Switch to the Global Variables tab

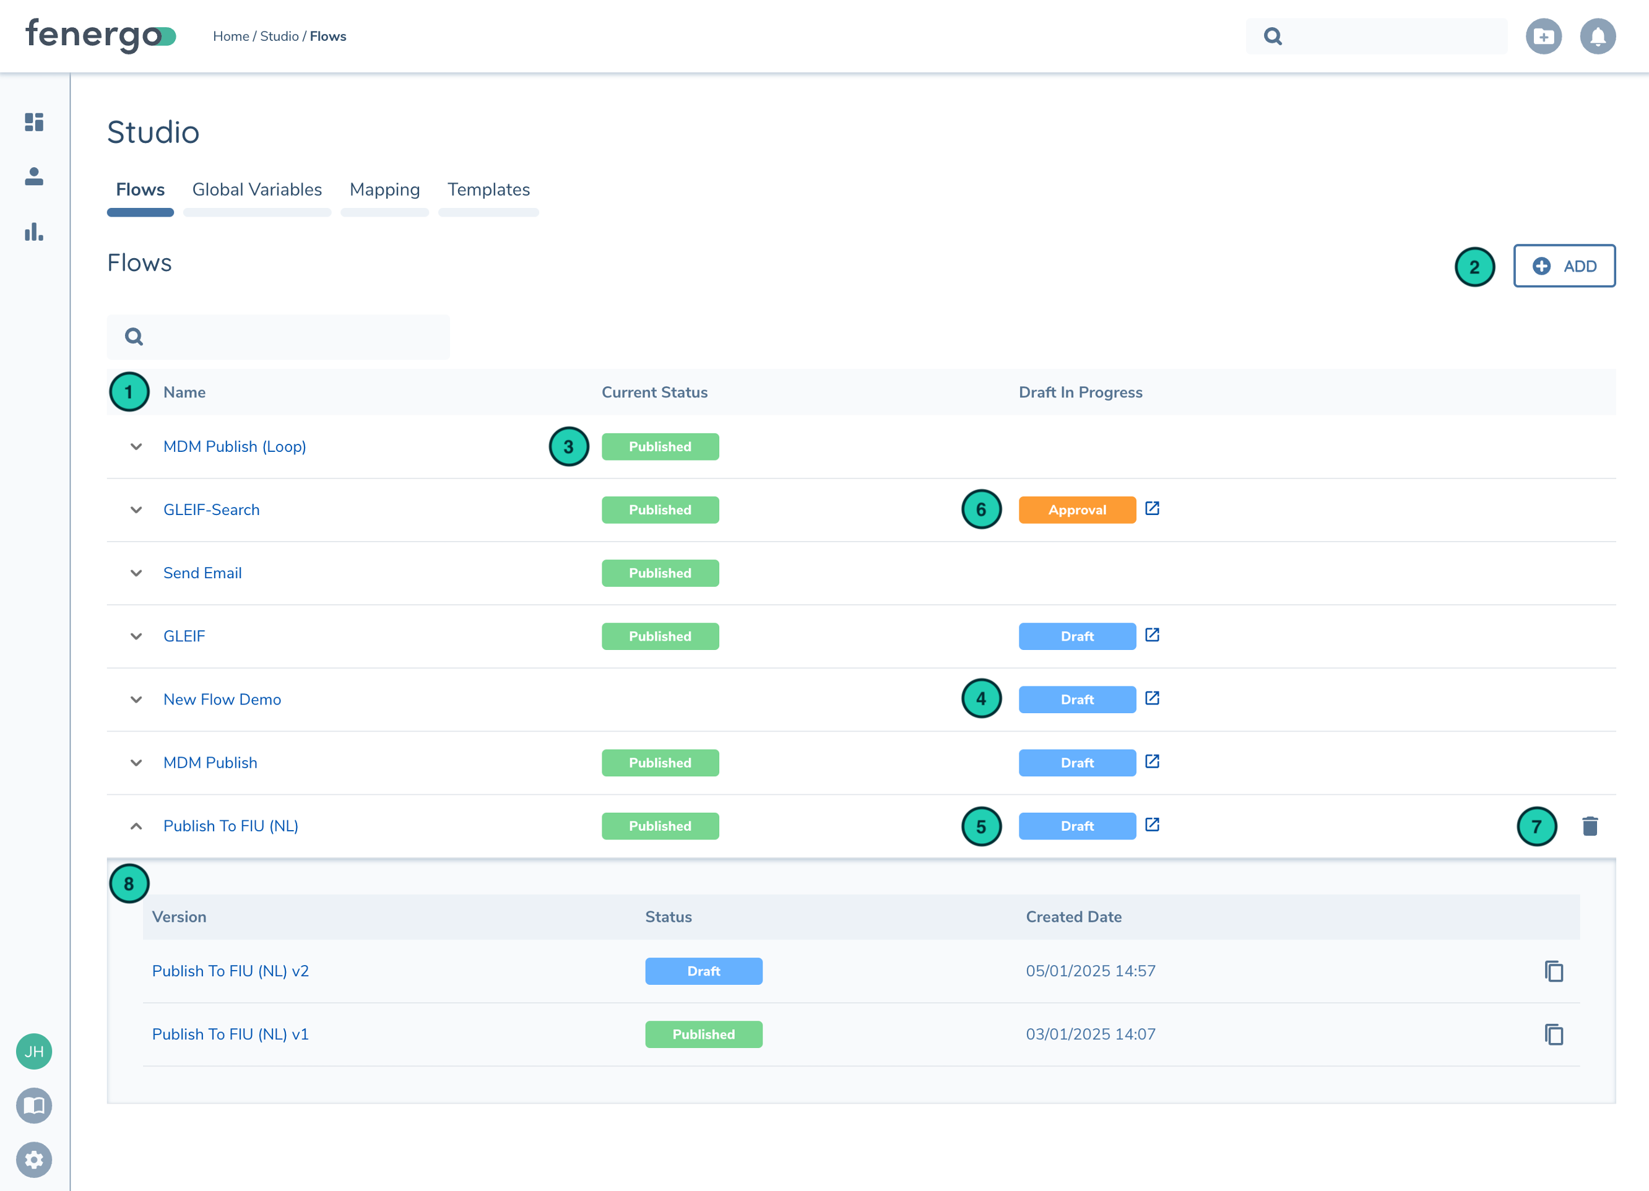257,190
